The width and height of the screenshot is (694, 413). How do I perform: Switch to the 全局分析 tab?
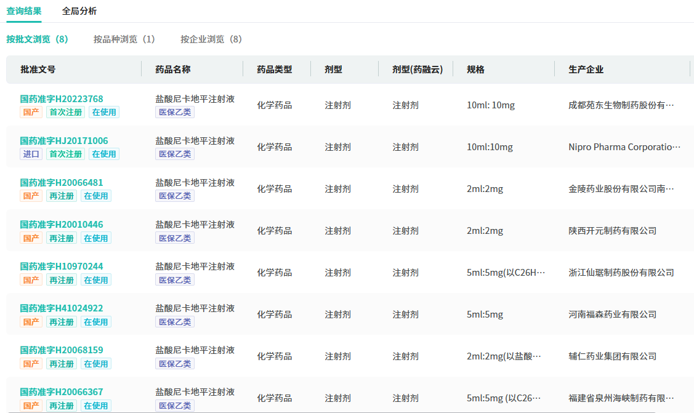79,11
